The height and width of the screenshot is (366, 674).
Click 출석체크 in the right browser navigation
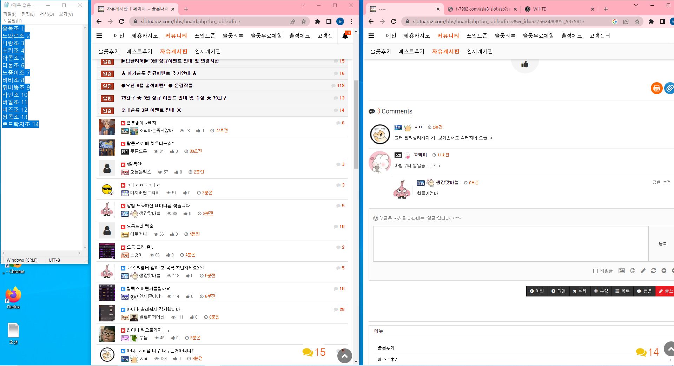pyautogui.click(x=571, y=35)
